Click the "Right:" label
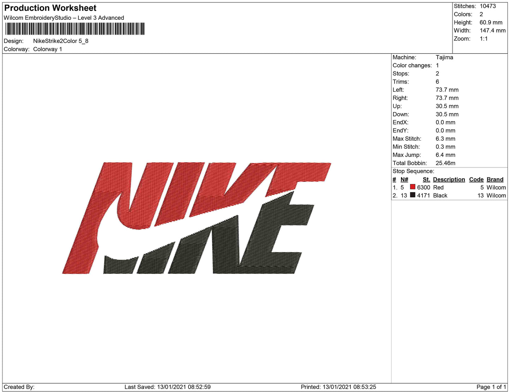This screenshot has height=392, width=510. [400, 98]
